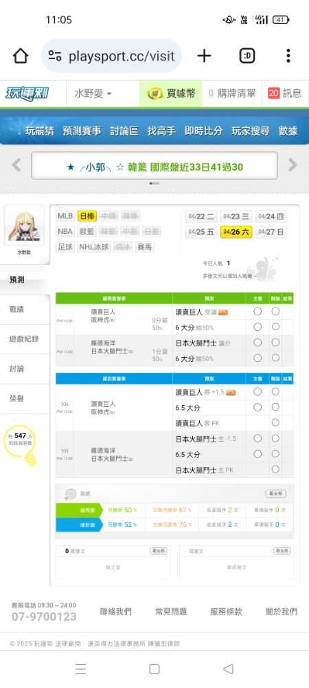Click the banner carousel page dots
Screen dimensions: 309x688
(x=154, y=184)
